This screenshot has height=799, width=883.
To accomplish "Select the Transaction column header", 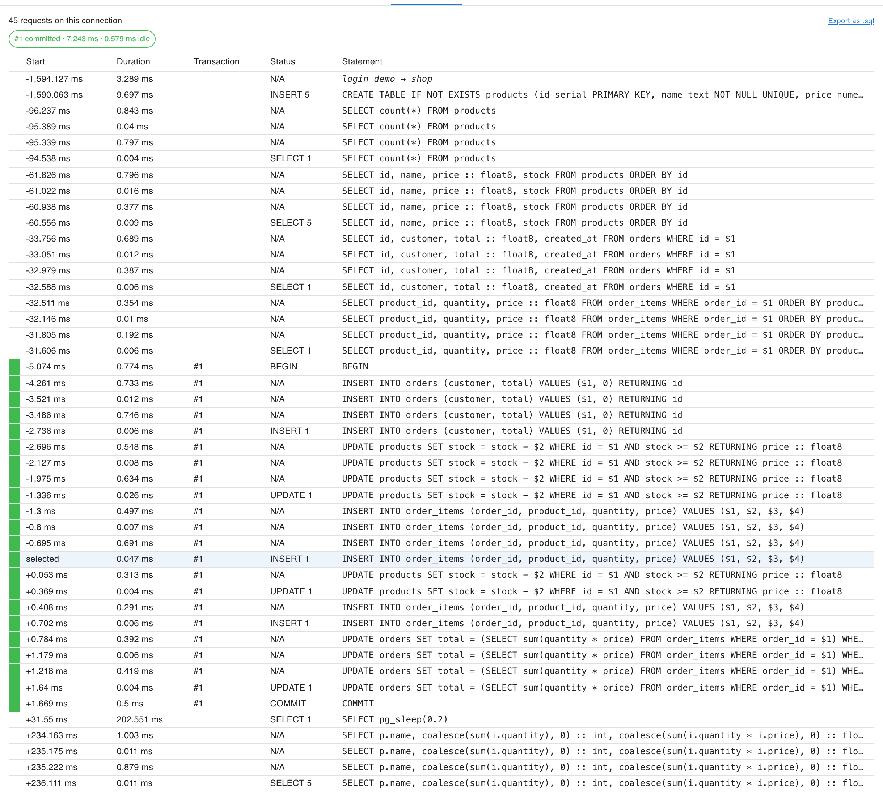I will pyautogui.click(x=216, y=61).
